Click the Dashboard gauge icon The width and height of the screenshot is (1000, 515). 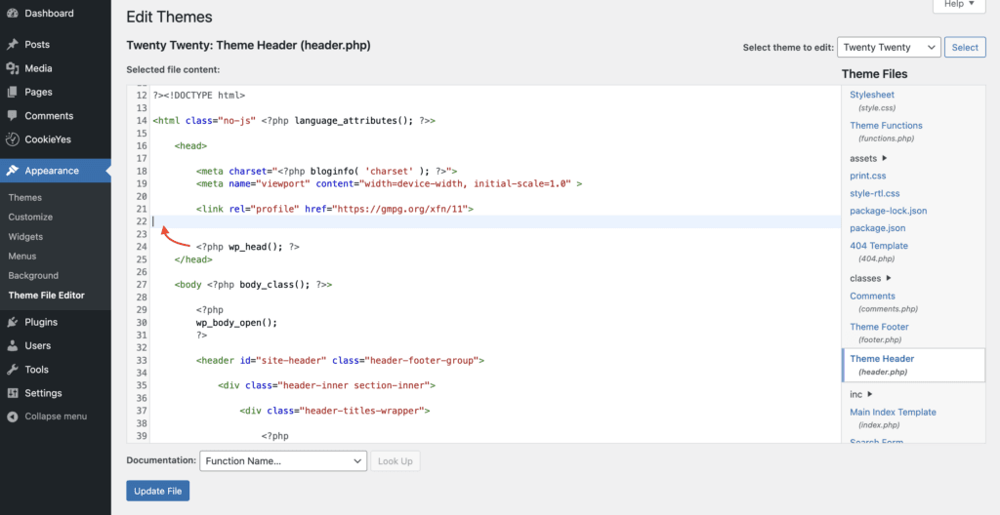point(12,14)
